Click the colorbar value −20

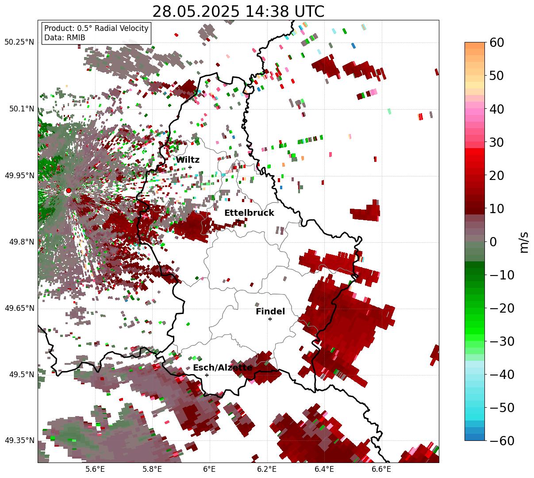502,308
